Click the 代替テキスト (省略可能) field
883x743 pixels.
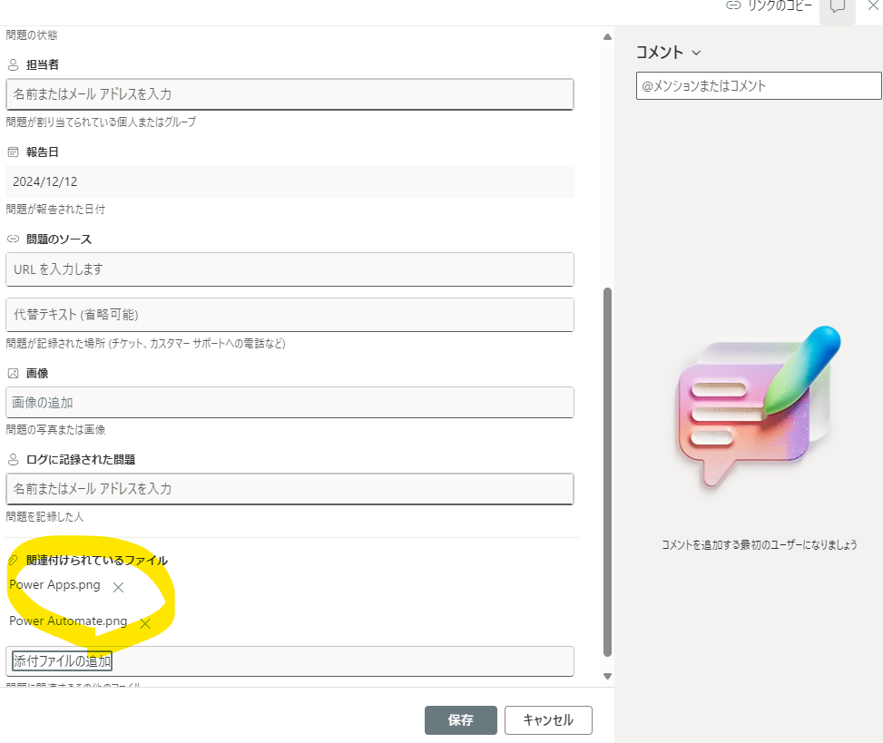[x=290, y=315]
